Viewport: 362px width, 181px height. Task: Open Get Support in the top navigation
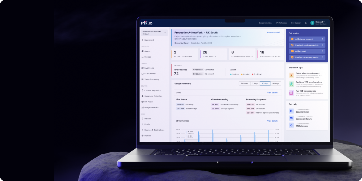[296, 23]
